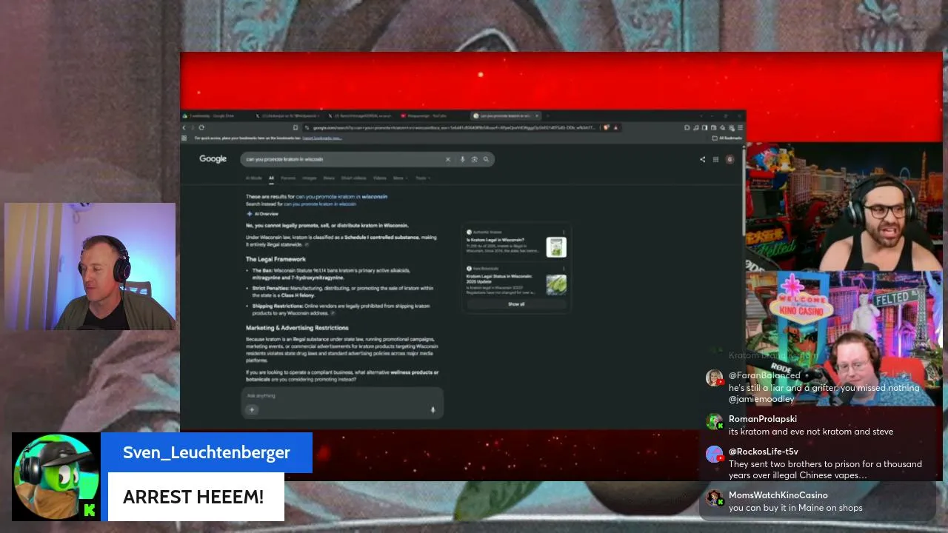Click the 'Import bookmarks now' link
The height and width of the screenshot is (533, 948).
(x=321, y=138)
